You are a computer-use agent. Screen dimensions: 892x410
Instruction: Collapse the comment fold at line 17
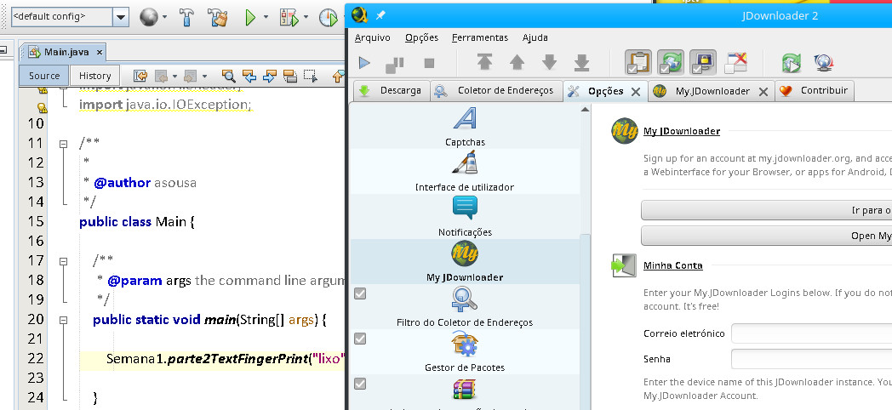coord(63,262)
